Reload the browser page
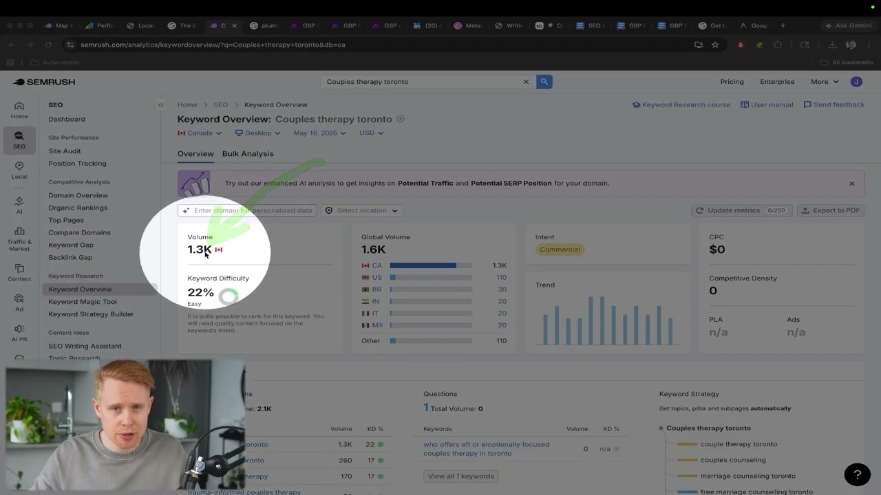The width and height of the screenshot is (881, 495). click(x=48, y=45)
